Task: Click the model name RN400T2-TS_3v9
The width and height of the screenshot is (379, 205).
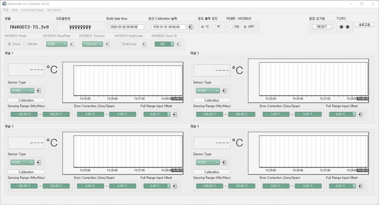Action: point(29,27)
